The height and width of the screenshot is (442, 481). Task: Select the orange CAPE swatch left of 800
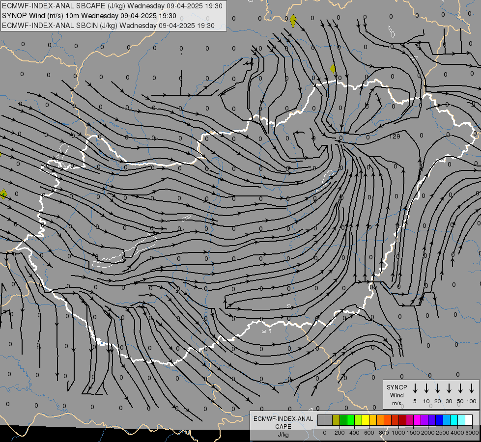click(x=381, y=420)
